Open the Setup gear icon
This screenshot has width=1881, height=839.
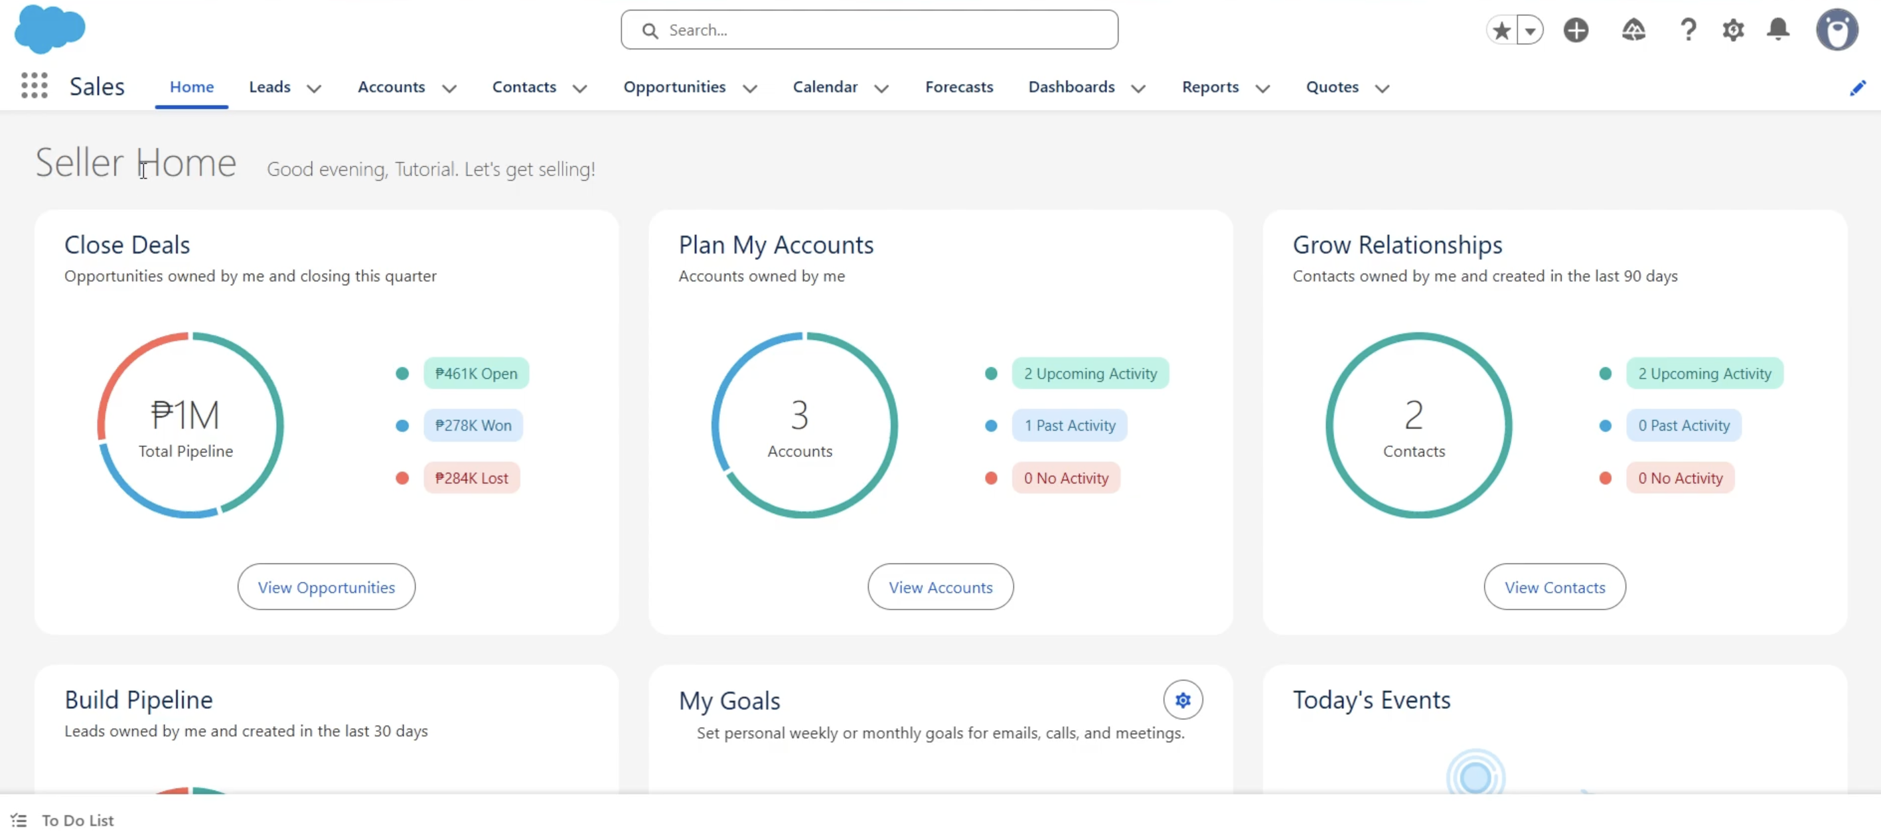[1734, 30]
